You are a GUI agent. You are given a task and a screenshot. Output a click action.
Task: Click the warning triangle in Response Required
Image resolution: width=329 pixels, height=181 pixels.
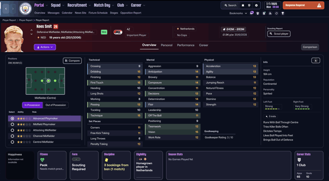pos(319,5)
